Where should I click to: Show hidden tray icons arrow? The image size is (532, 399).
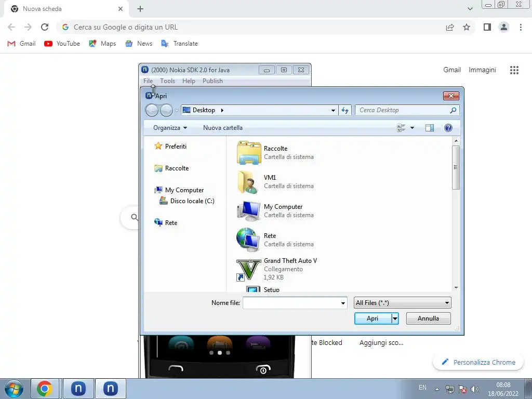click(x=437, y=389)
